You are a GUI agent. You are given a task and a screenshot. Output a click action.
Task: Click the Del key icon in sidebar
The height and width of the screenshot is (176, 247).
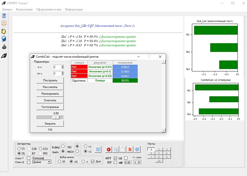click(x=4, y=23)
